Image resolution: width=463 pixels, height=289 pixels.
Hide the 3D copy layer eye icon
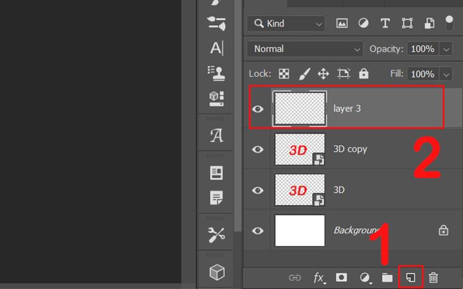click(257, 149)
